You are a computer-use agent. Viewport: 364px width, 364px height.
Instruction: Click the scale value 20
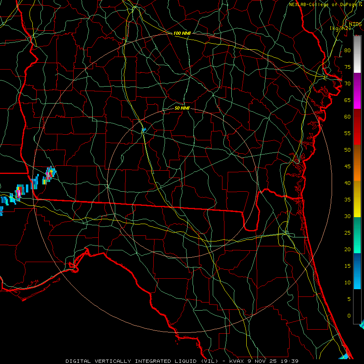(347, 249)
